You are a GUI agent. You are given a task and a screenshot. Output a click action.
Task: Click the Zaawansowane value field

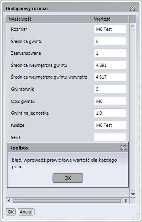pos(110,53)
